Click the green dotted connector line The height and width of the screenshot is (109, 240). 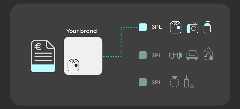pyautogui.click(x=121, y=42)
